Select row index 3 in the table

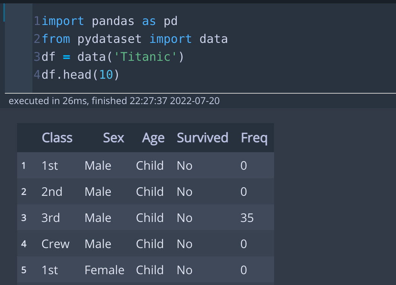23,217
